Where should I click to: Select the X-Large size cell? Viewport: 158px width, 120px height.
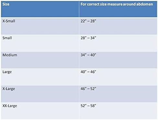40,94
